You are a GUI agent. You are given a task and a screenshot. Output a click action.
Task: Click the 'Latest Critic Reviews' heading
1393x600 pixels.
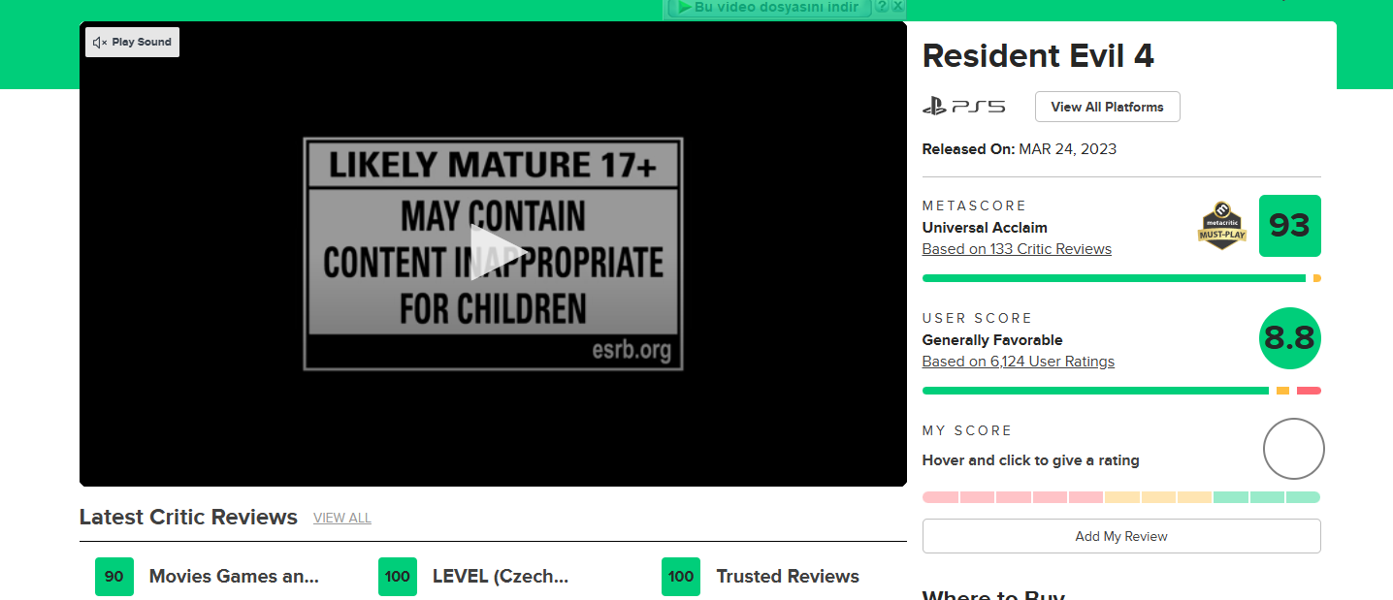tap(188, 517)
